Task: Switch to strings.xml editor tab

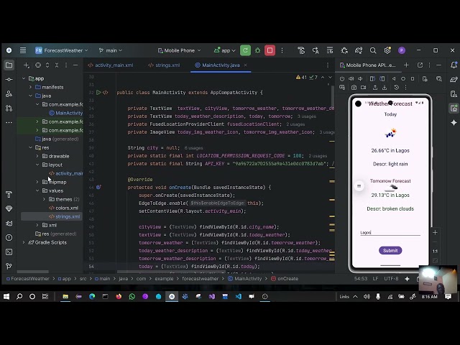Action: 164,65
